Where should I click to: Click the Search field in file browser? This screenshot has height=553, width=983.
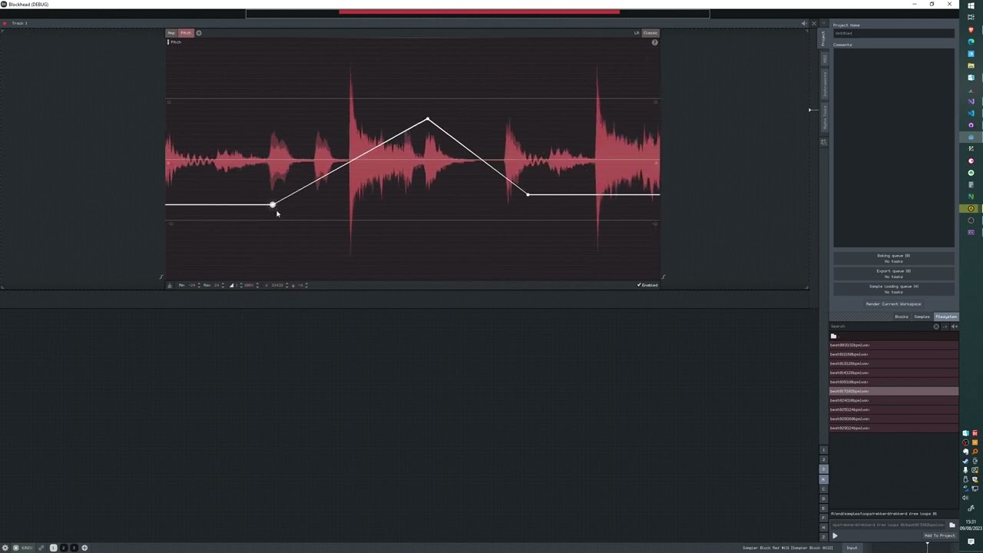tap(881, 326)
